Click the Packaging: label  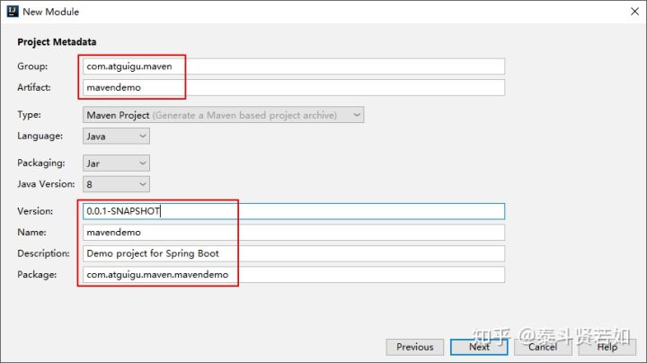(40, 163)
